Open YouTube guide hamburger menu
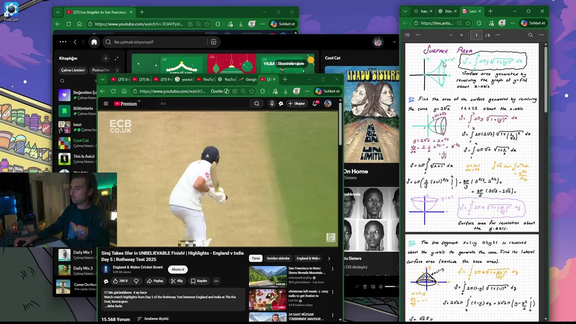 click(106, 103)
